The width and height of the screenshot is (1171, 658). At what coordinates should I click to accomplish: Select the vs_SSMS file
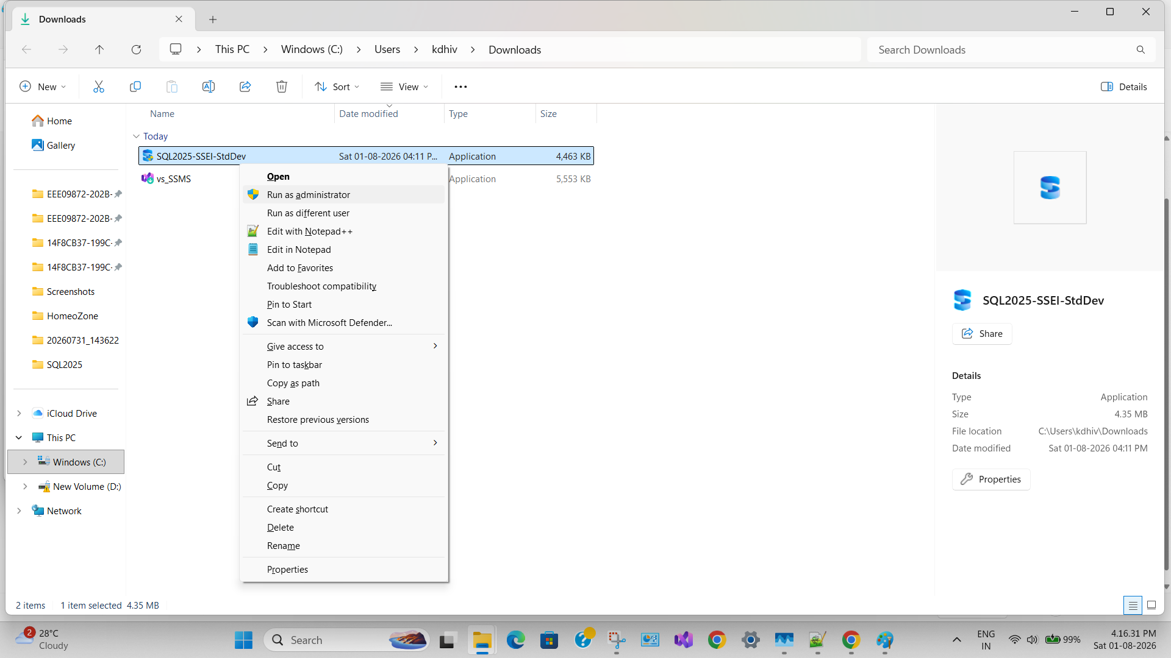coord(174,179)
